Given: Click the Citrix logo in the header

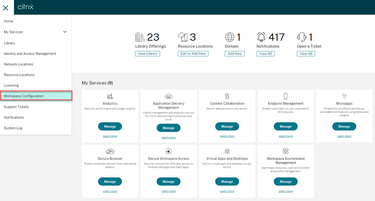Looking at the screenshot, I should tap(25, 7).
